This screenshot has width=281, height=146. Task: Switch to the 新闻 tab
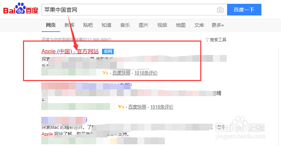click(x=69, y=25)
